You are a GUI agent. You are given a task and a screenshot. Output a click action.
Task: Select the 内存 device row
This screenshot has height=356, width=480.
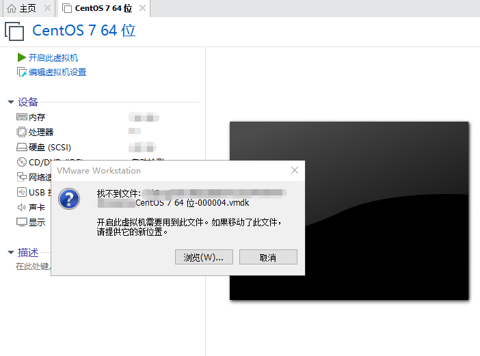point(88,117)
